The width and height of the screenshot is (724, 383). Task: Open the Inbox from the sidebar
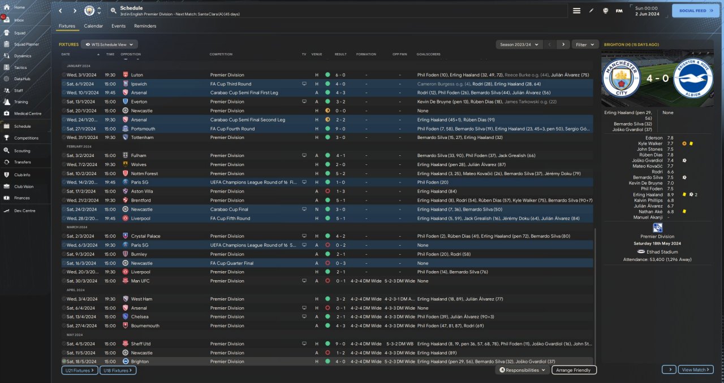pyautogui.click(x=7, y=20)
